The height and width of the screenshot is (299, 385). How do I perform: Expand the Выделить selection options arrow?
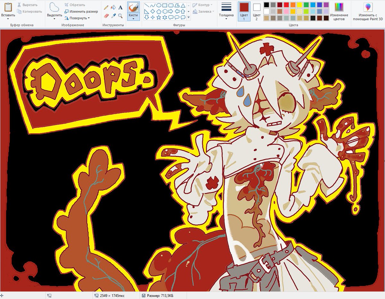[x=54, y=19]
